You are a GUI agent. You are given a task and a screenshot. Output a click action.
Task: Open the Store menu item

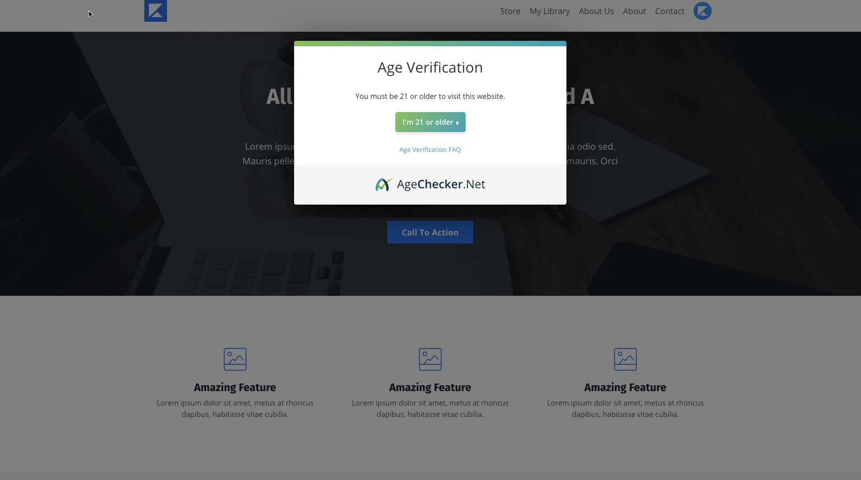click(x=510, y=11)
